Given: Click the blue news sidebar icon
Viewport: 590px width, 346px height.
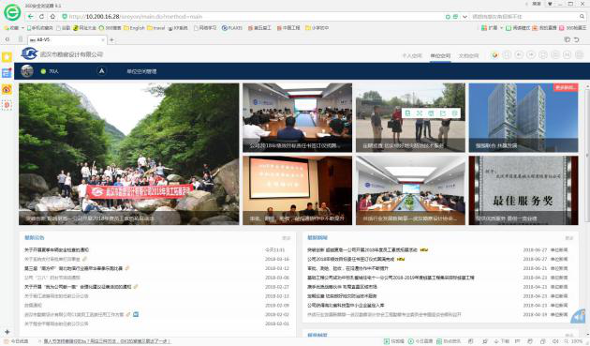Looking at the screenshot, I should pyautogui.click(x=7, y=73).
